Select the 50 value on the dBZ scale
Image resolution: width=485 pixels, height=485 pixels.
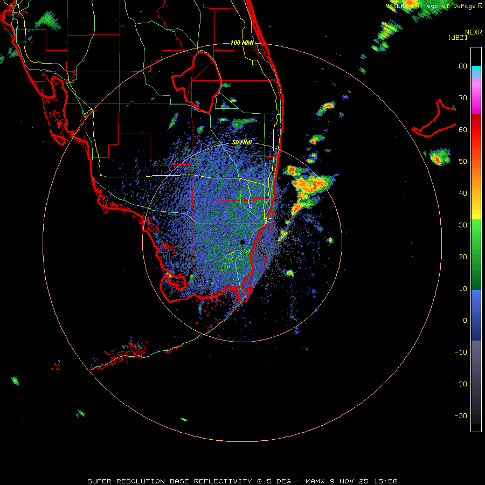coord(463,162)
